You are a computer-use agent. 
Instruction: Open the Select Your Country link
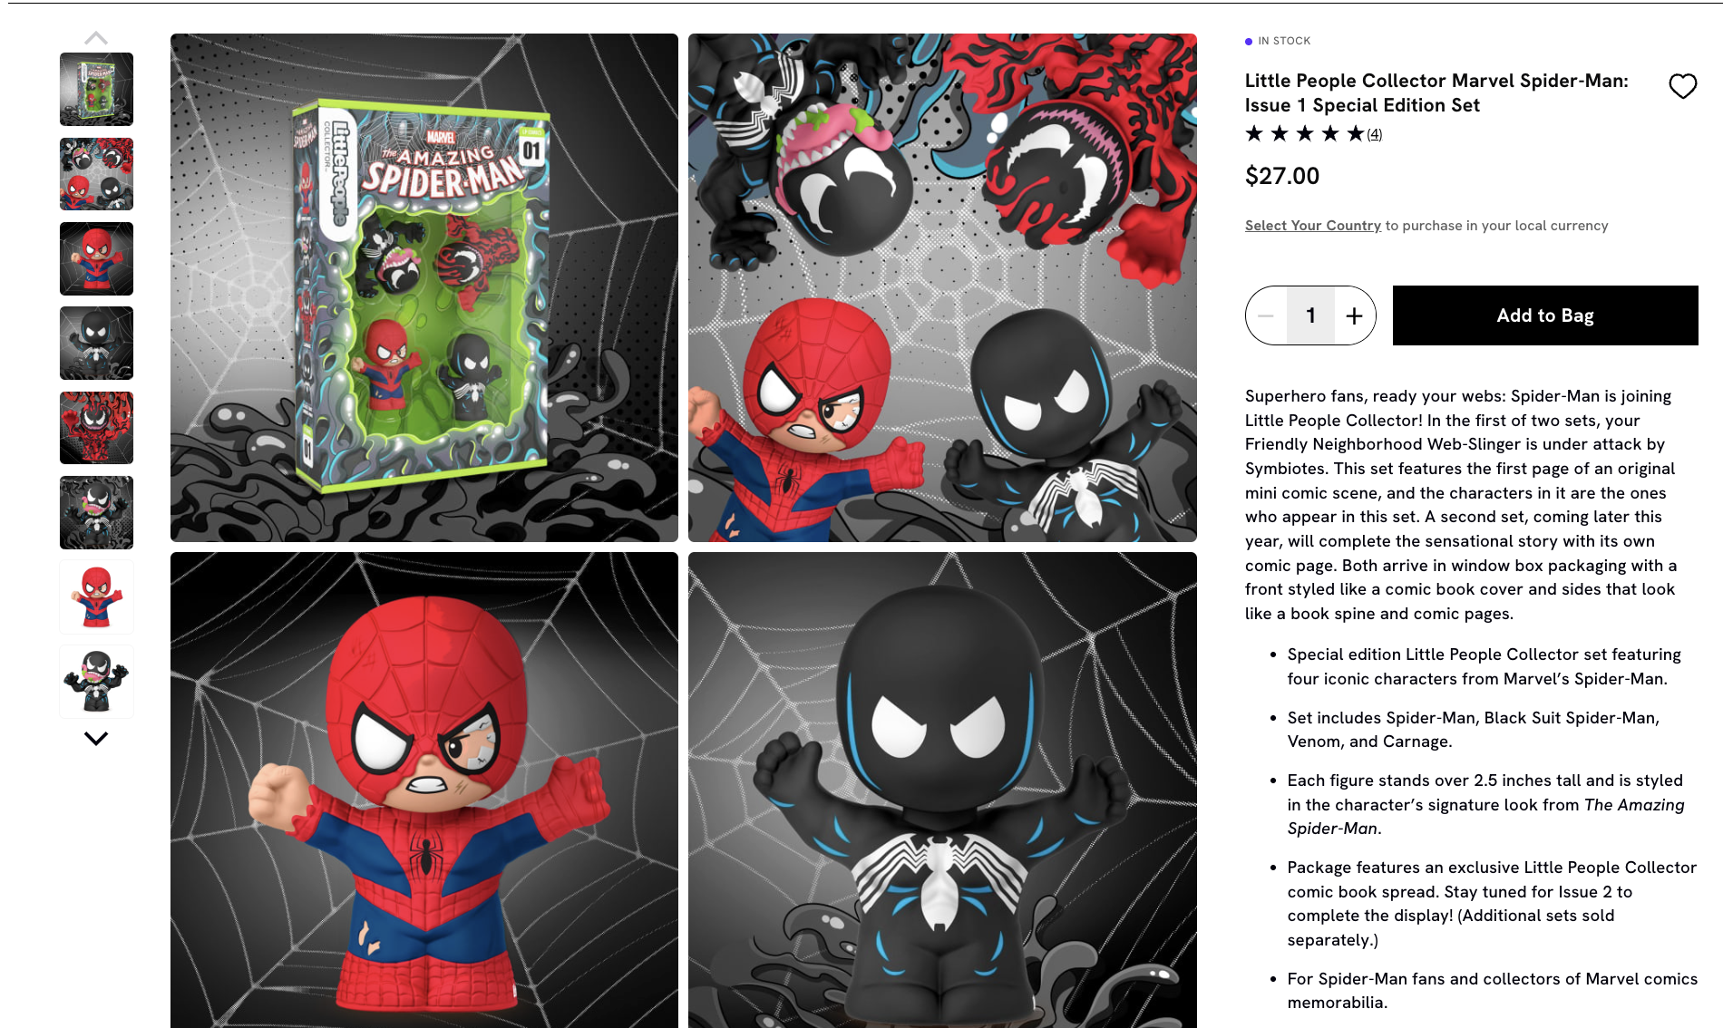point(1312,226)
